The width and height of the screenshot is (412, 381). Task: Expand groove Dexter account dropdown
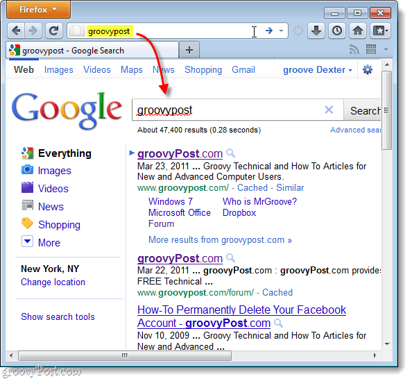click(318, 69)
